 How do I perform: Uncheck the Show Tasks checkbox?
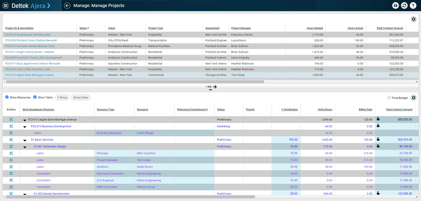pyautogui.click(x=35, y=97)
